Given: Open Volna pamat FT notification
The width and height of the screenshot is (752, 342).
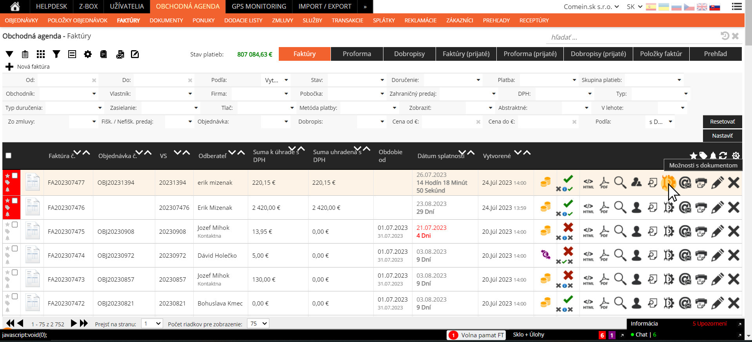Looking at the screenshot, I should click(476, 335).
